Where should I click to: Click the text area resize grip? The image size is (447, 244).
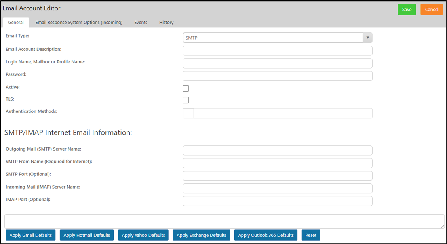[x=442, y=226]
